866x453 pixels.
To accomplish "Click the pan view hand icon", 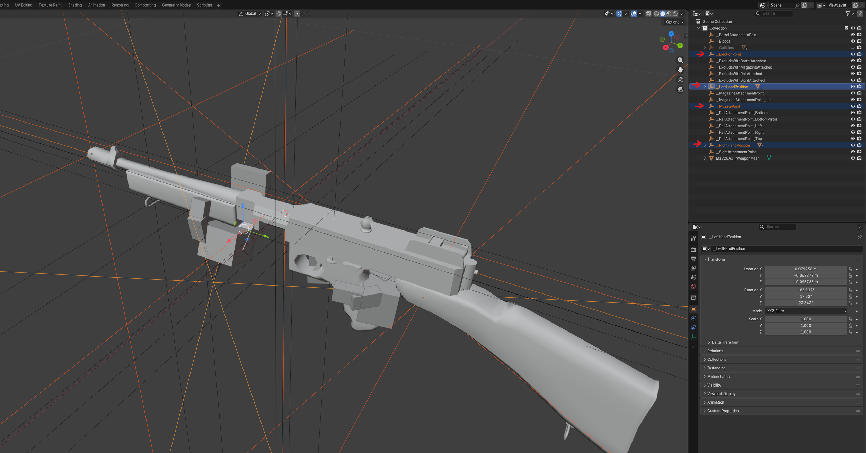I will click(680, 70).
